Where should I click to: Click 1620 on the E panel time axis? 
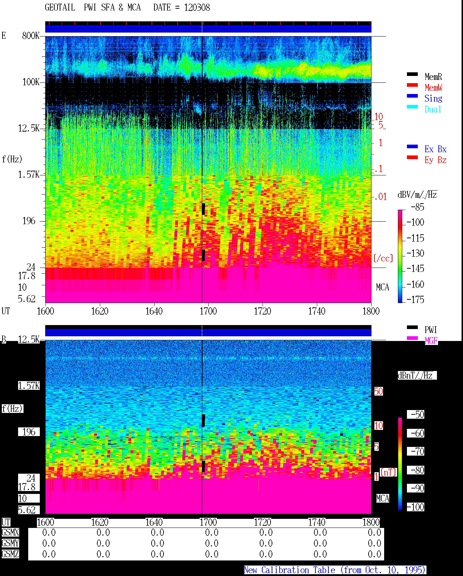tap(99, 311)
